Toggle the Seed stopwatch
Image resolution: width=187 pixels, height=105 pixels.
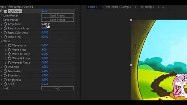5,84
